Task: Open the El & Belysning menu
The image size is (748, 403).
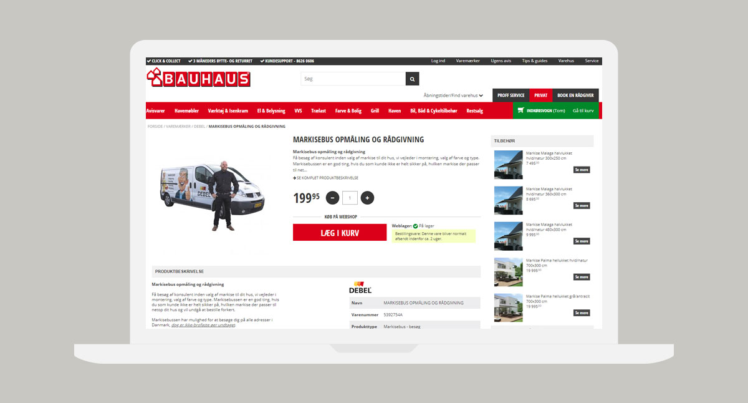Action: tap(271, 110)
